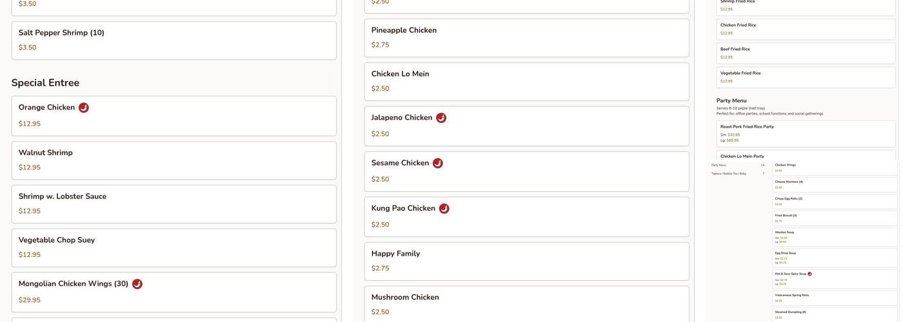Click Hot & Sour Spicy Soup chili icon

[x=809, y=274]
